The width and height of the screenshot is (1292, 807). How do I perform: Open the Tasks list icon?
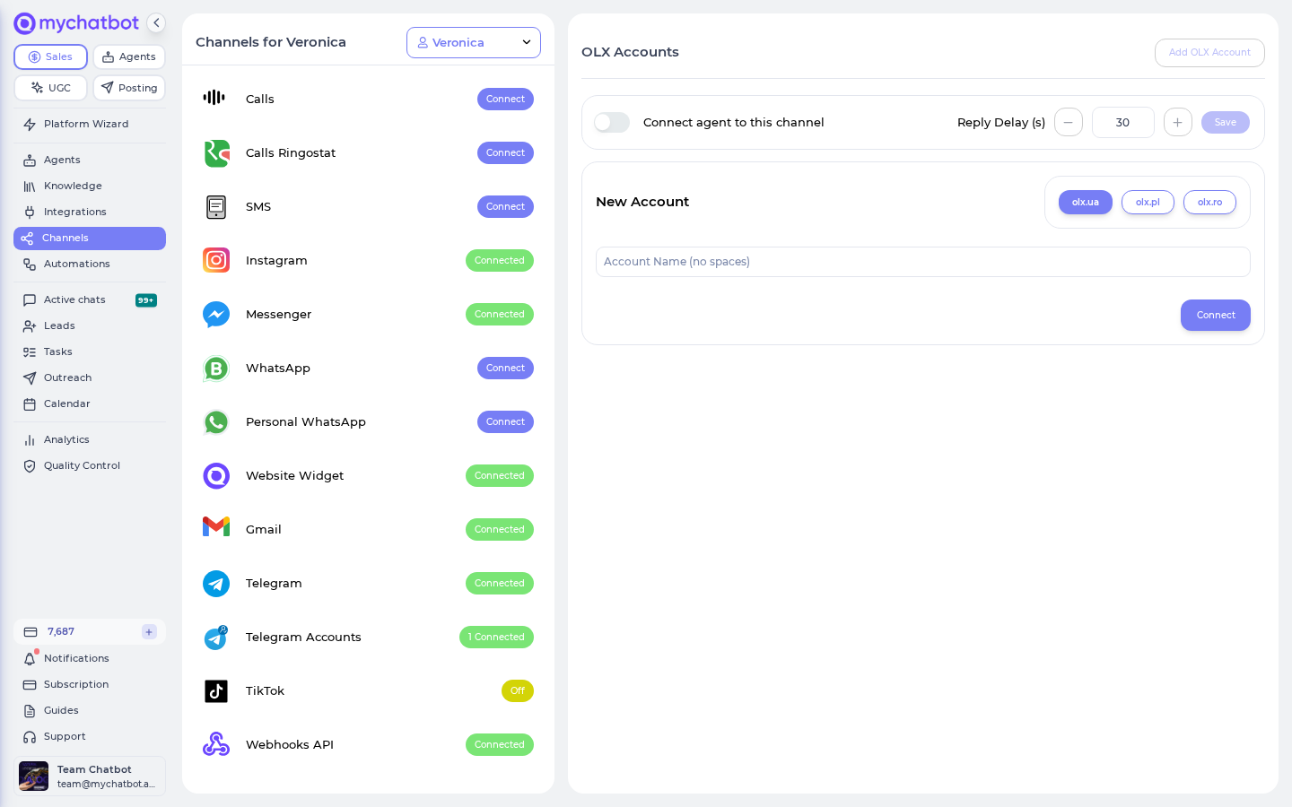click(30, 352)
